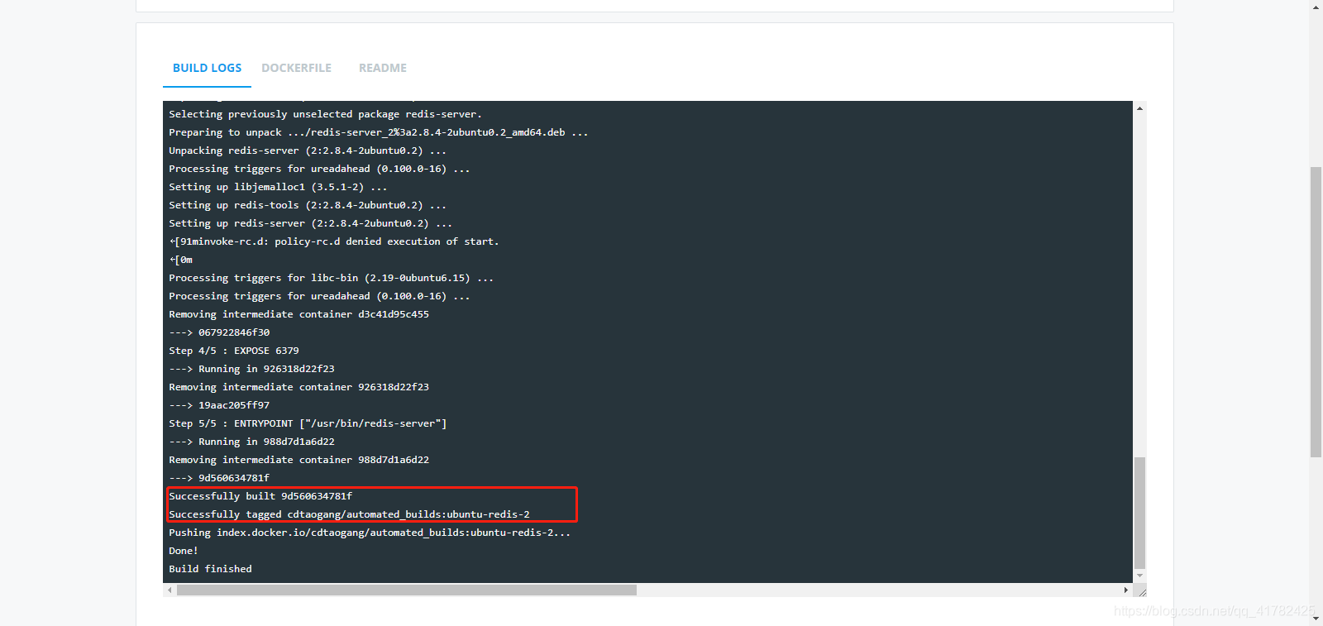The image size is (1323, 626).
Task: Click the 'Build finished' log line
Action: coord(210,569)
